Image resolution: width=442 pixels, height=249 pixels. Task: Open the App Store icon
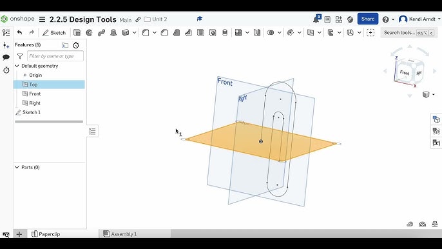[x=339, y=19]
